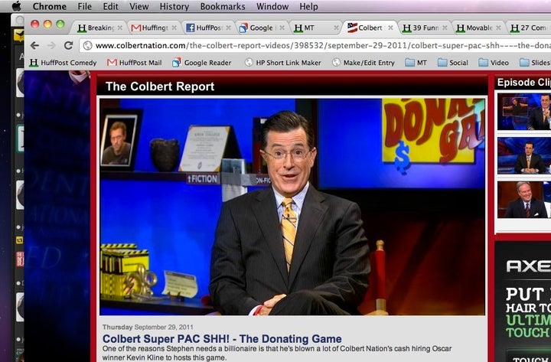This screenshot has width=551, height=362.
Task: Open the HuffPost Comedy bookmark
Action: coord(64,63)
